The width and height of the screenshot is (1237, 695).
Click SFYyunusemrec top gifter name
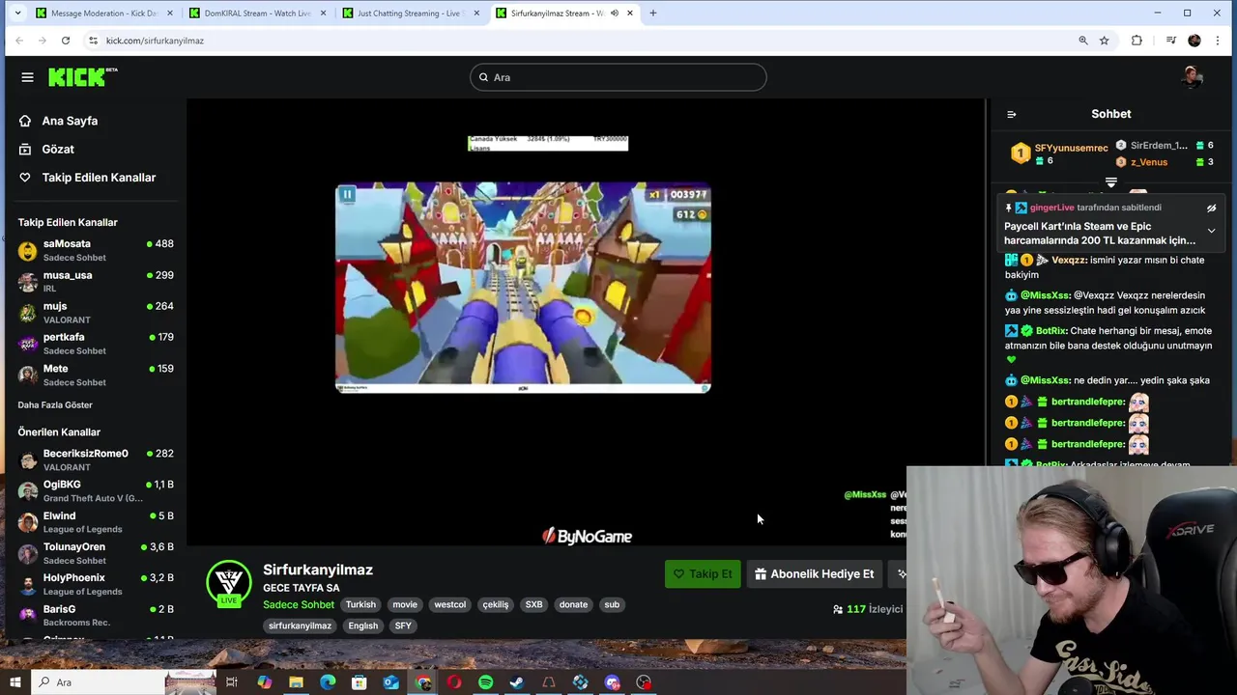click(1071, 148)
